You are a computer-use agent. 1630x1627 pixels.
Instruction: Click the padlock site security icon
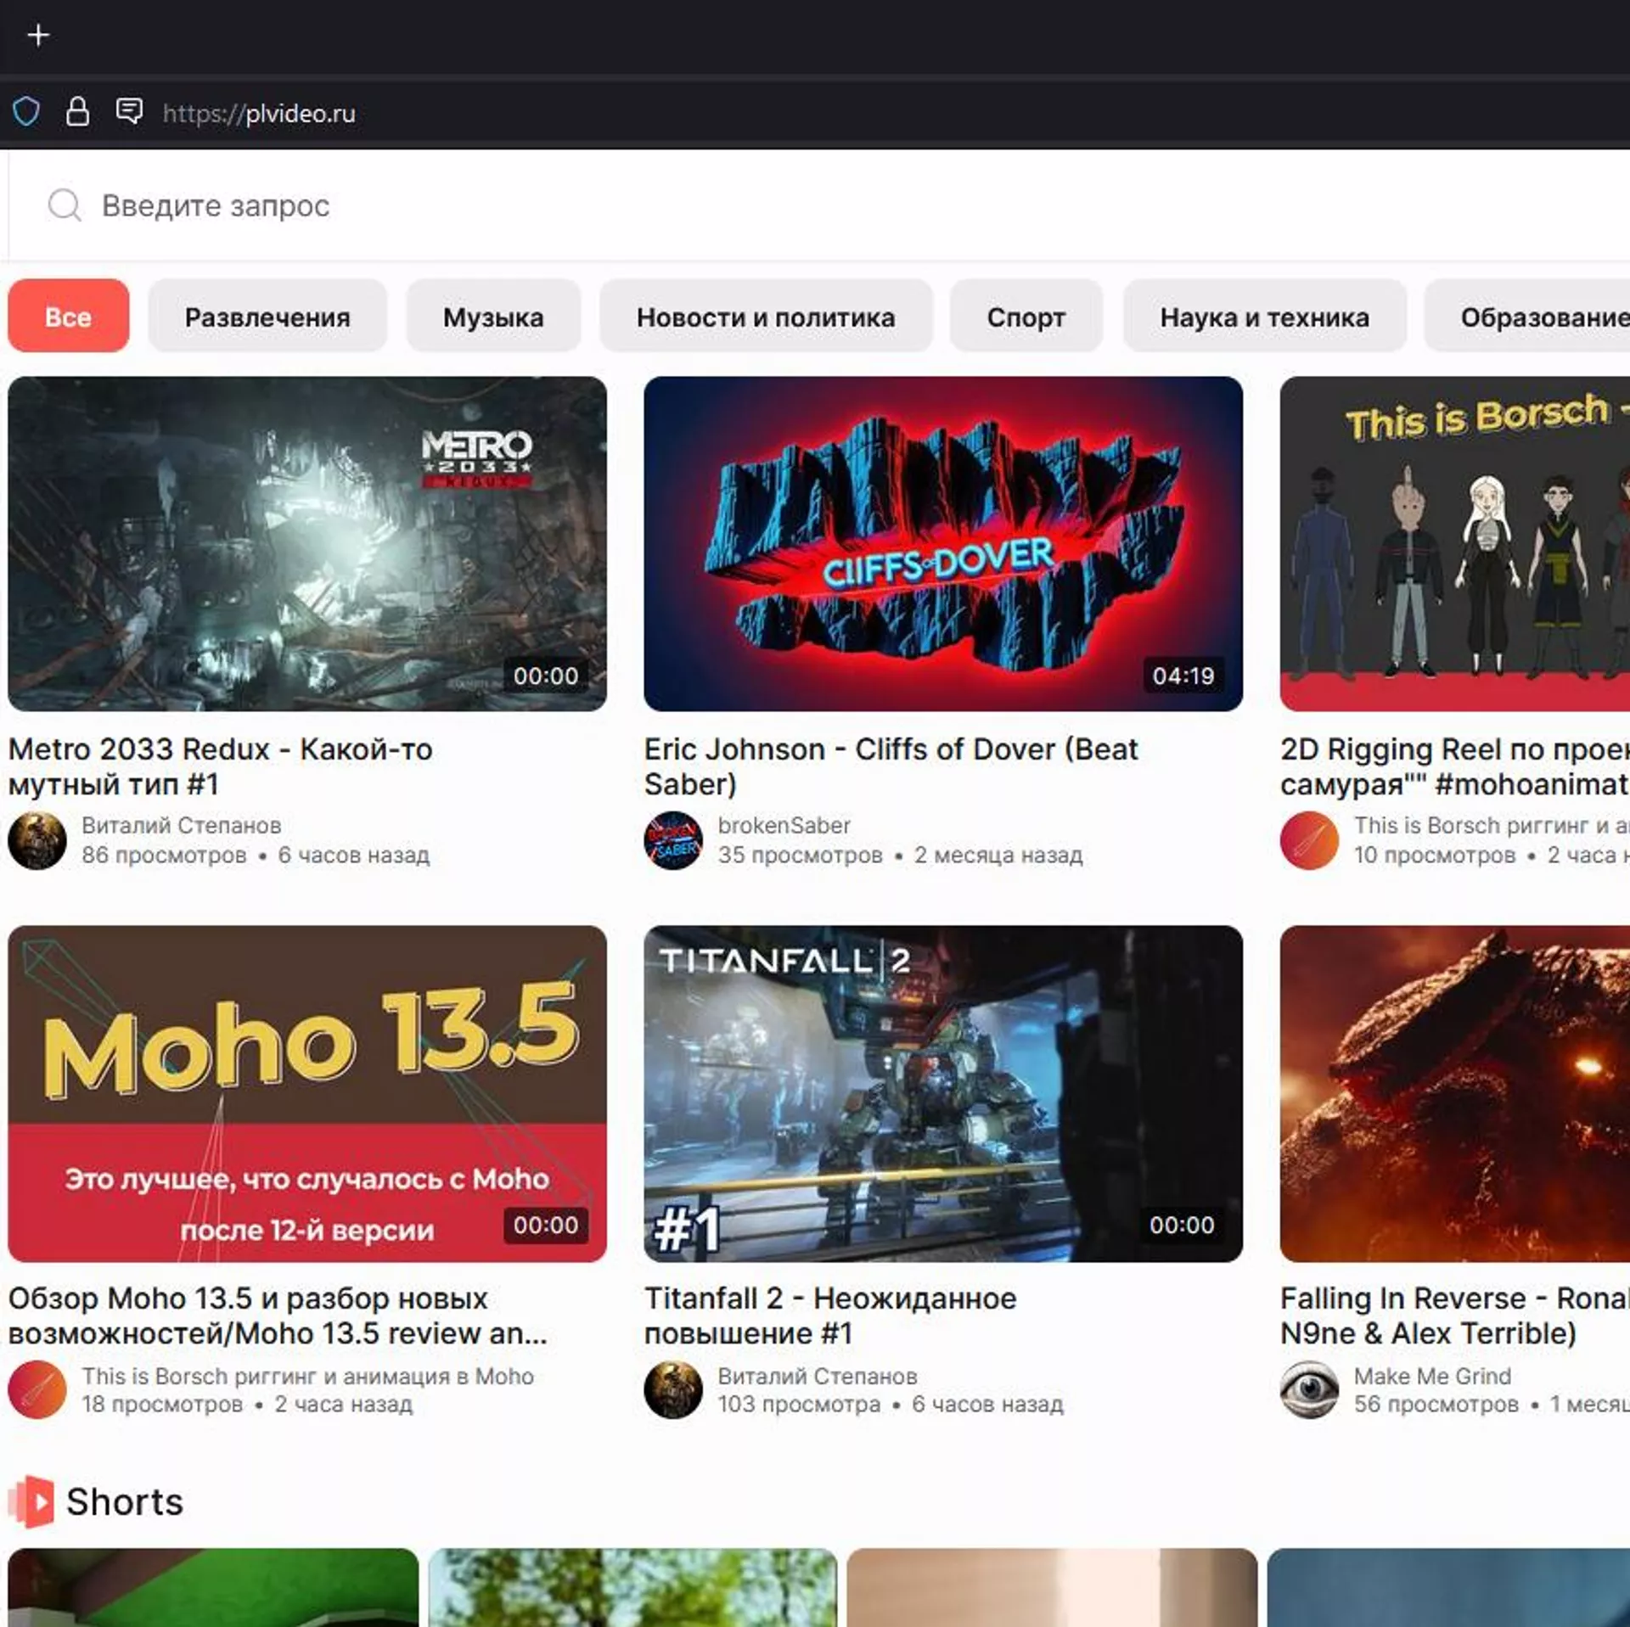pyautogui.click(x=77, y=111)
